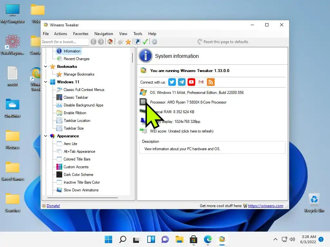Select Taskbar Location in the tree
The width and height of the screenshot is (330, 247).
77,121
